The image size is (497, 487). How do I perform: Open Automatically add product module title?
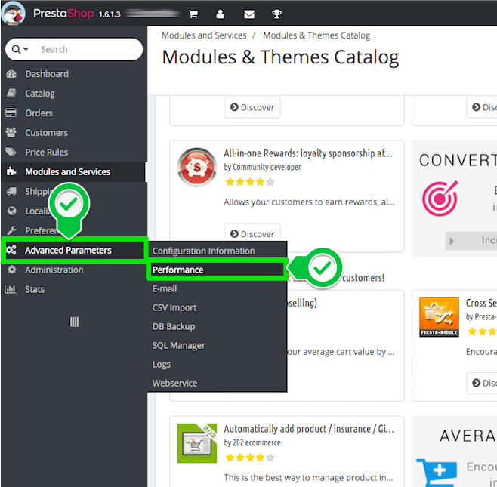309,429
